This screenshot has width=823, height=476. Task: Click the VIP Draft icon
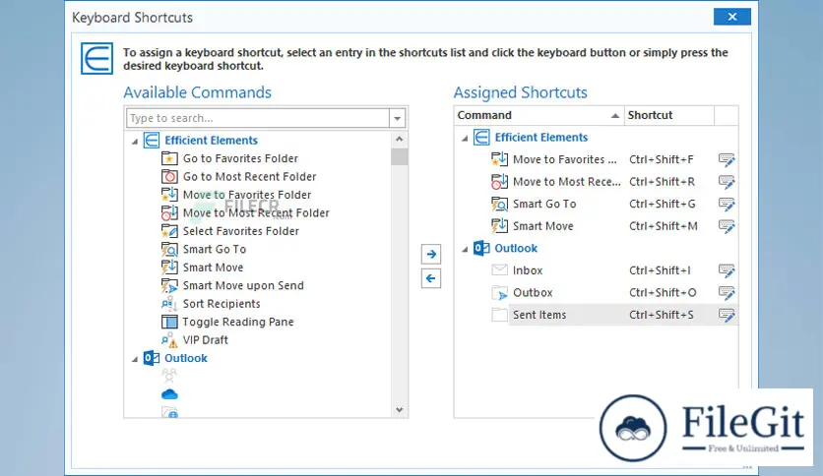(169, 339)
